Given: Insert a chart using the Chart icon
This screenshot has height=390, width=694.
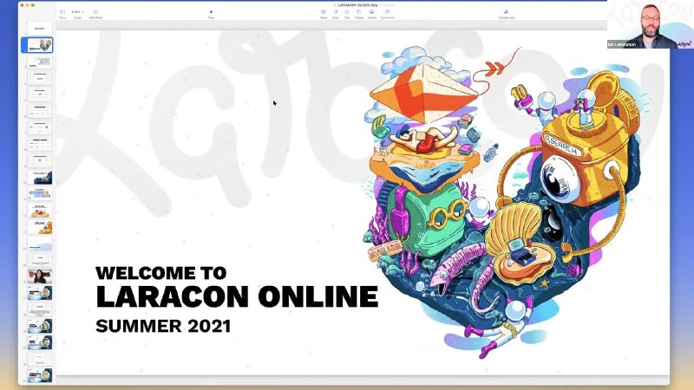Looking at the screenshot, I should click(x=336, y=14).
